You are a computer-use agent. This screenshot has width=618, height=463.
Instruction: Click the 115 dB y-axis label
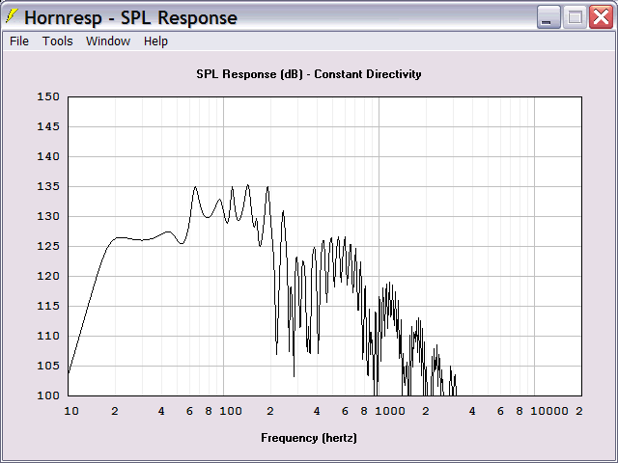click(48, 306)
